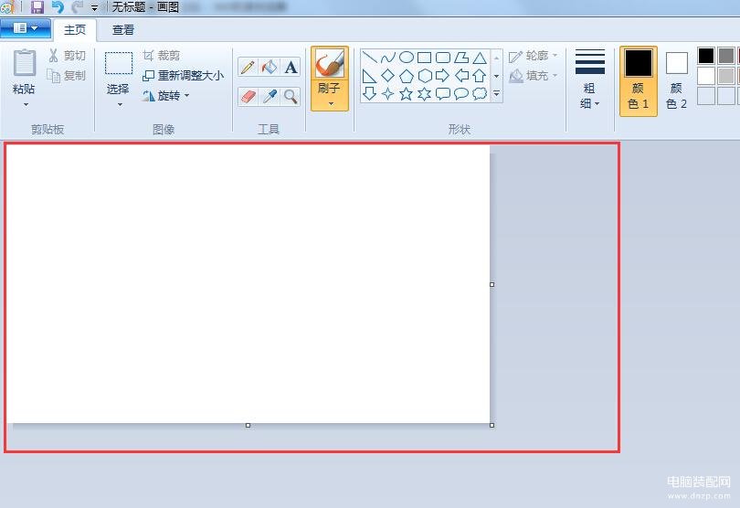Expand the Brushes (刷子) dropdown arrow

[x=331, y=103]
